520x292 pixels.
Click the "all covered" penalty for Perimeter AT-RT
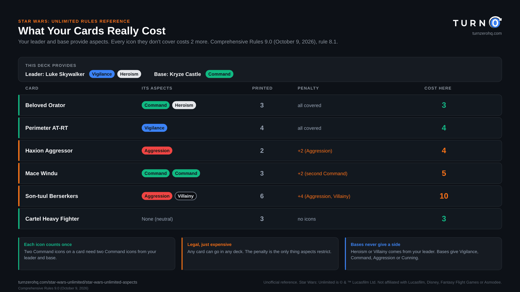click(x=309, y=128)
